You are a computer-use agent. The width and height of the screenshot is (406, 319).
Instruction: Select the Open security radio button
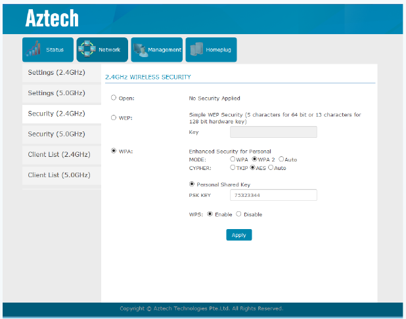pyautogui.click(x=114, y=98)
